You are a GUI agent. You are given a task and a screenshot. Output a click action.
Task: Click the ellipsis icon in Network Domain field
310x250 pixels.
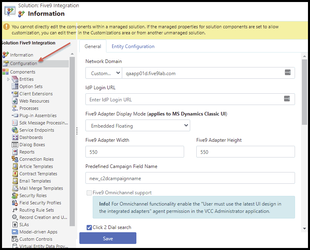288,72
